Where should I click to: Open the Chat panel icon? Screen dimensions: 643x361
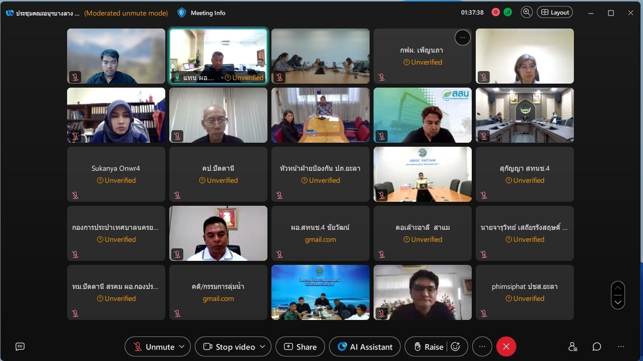coord(597,346)
